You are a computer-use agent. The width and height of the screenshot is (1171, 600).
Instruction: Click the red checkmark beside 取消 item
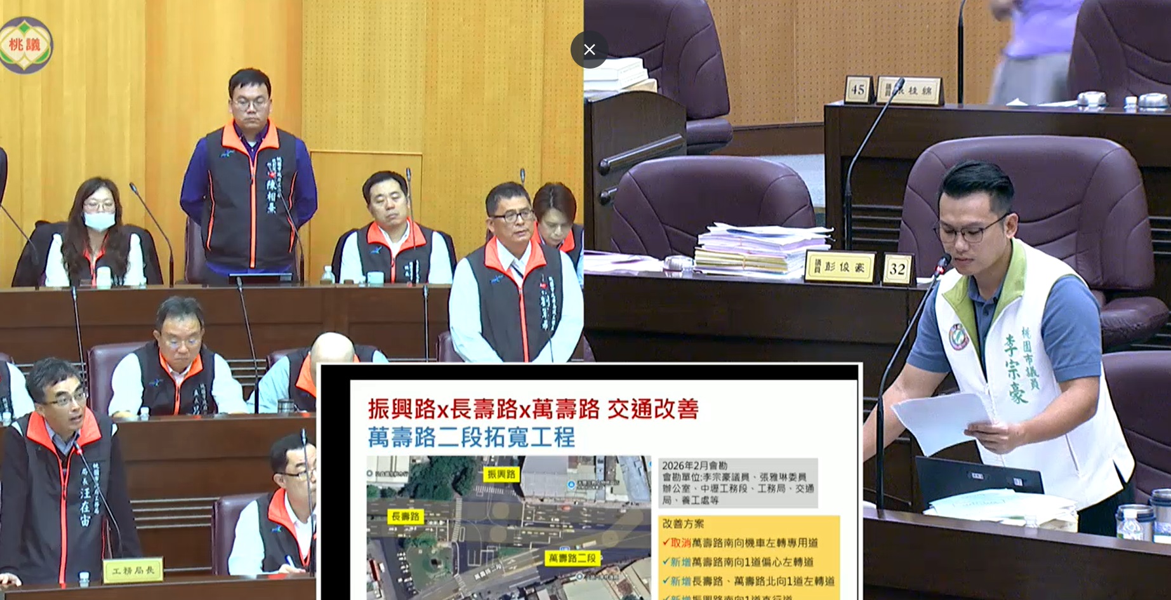(x=666, y=543)
